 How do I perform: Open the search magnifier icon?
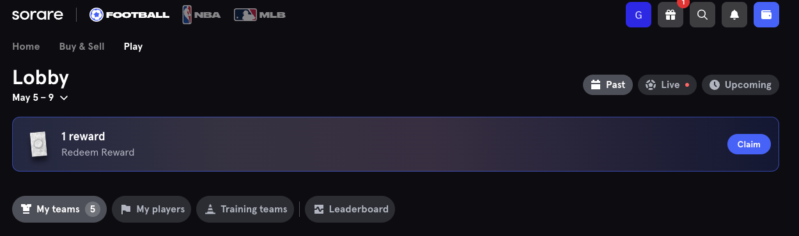[702, 15]
